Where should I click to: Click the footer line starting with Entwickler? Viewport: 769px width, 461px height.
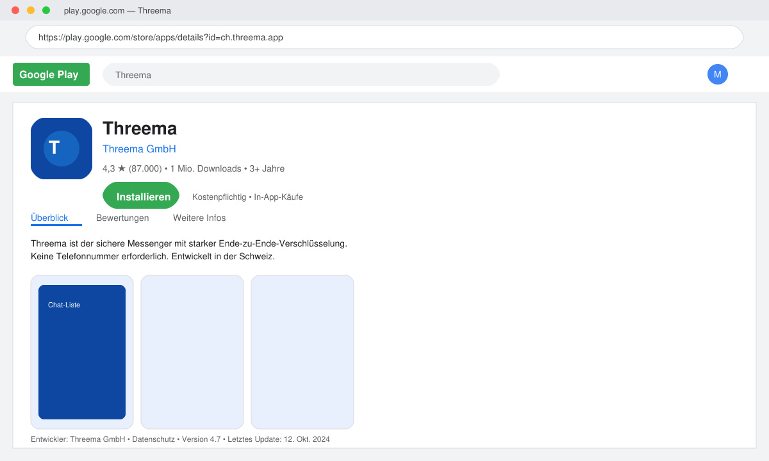click(180, 439)
